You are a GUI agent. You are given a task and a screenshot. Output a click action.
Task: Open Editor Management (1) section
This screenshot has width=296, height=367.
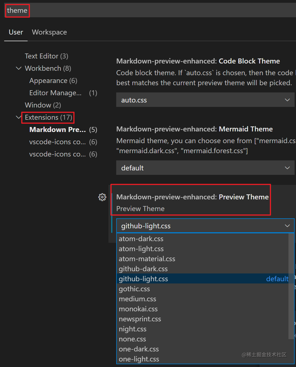coord(63,93)
